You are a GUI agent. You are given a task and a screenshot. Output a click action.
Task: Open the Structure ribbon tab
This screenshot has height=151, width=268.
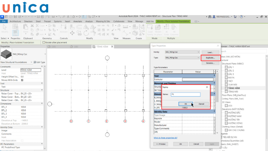pyautogui.click(x=28, y=21)
